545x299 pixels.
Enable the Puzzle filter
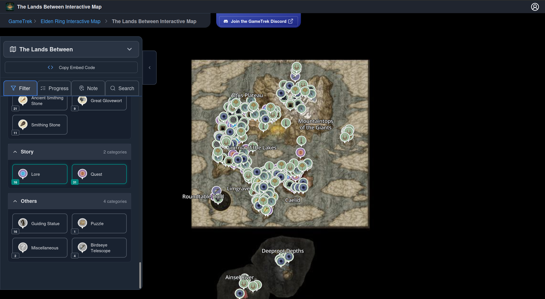click(x=99, y=224)
